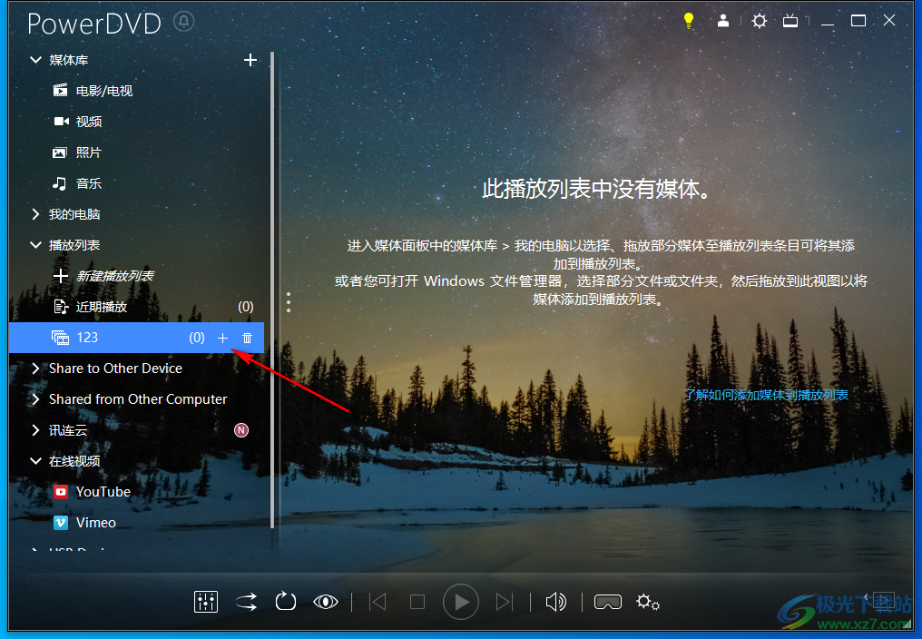Open Vimeo online video
The height and width of the screenshot is (639, 922).
click(84, 523)
